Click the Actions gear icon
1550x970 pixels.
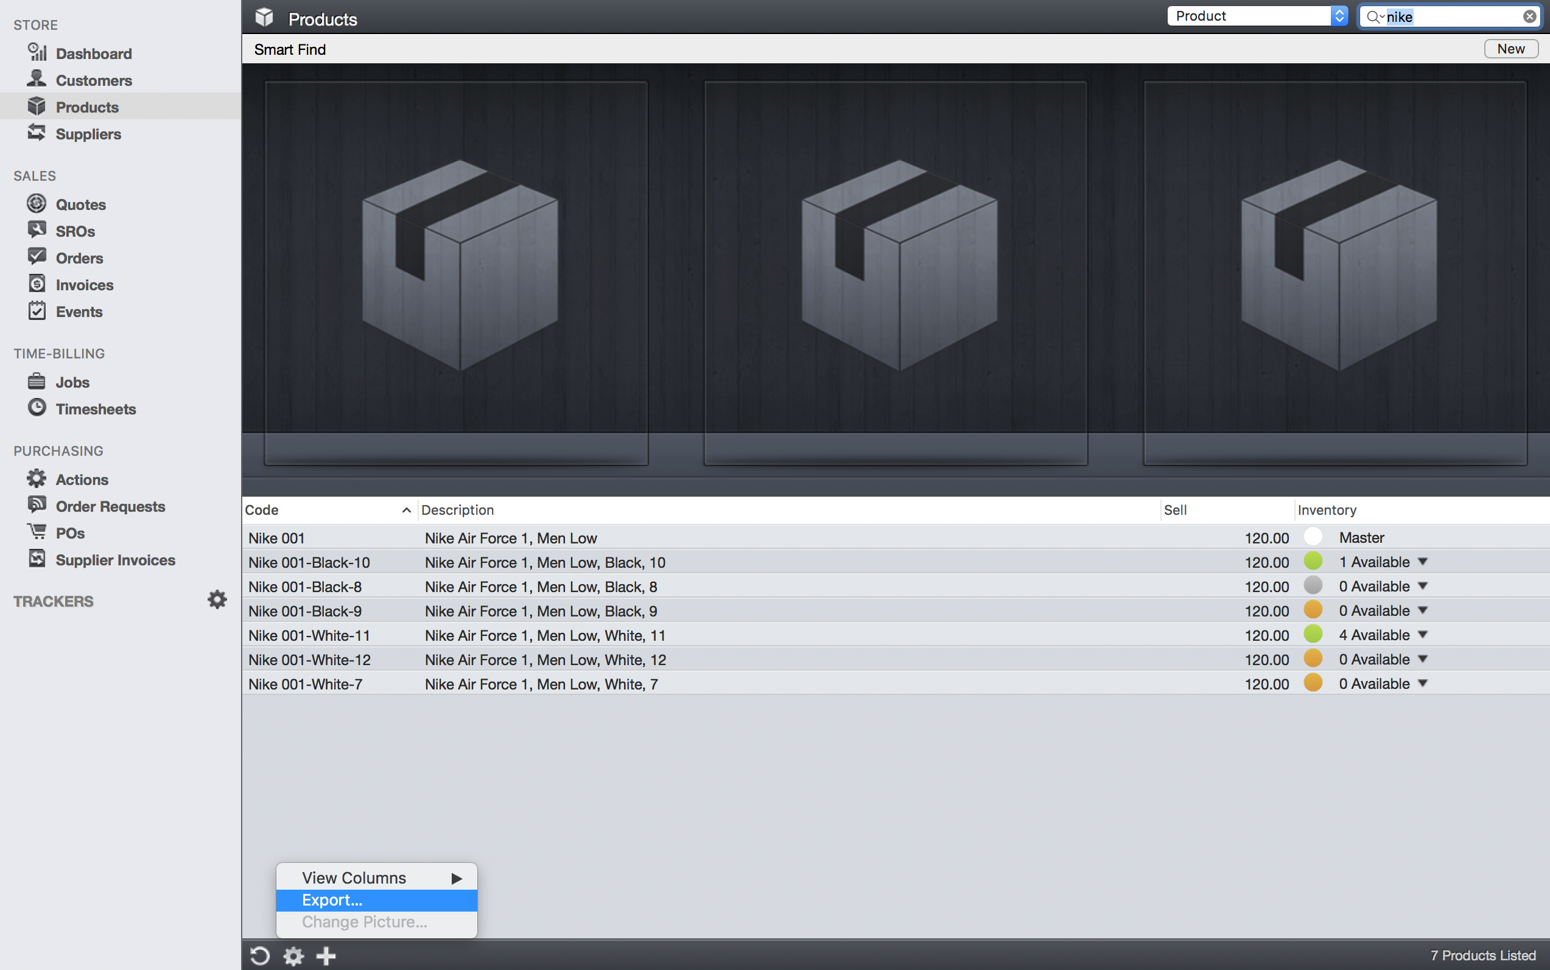pos(37,478)
